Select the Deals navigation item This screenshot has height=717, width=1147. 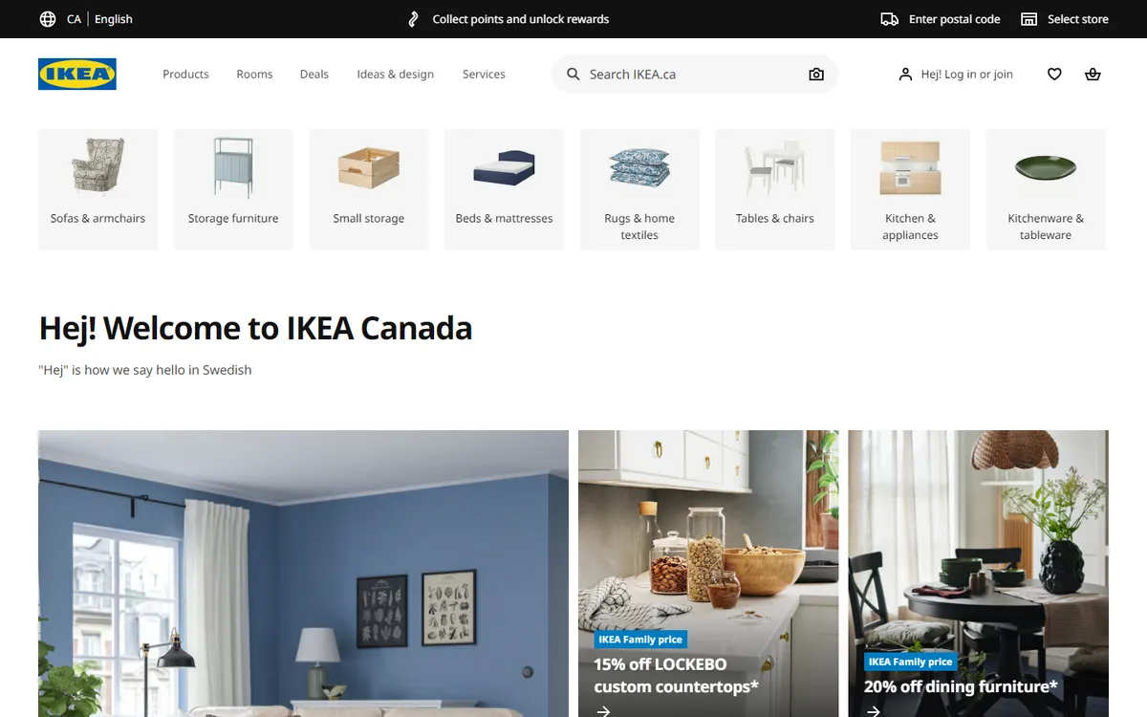click(314, 74)
